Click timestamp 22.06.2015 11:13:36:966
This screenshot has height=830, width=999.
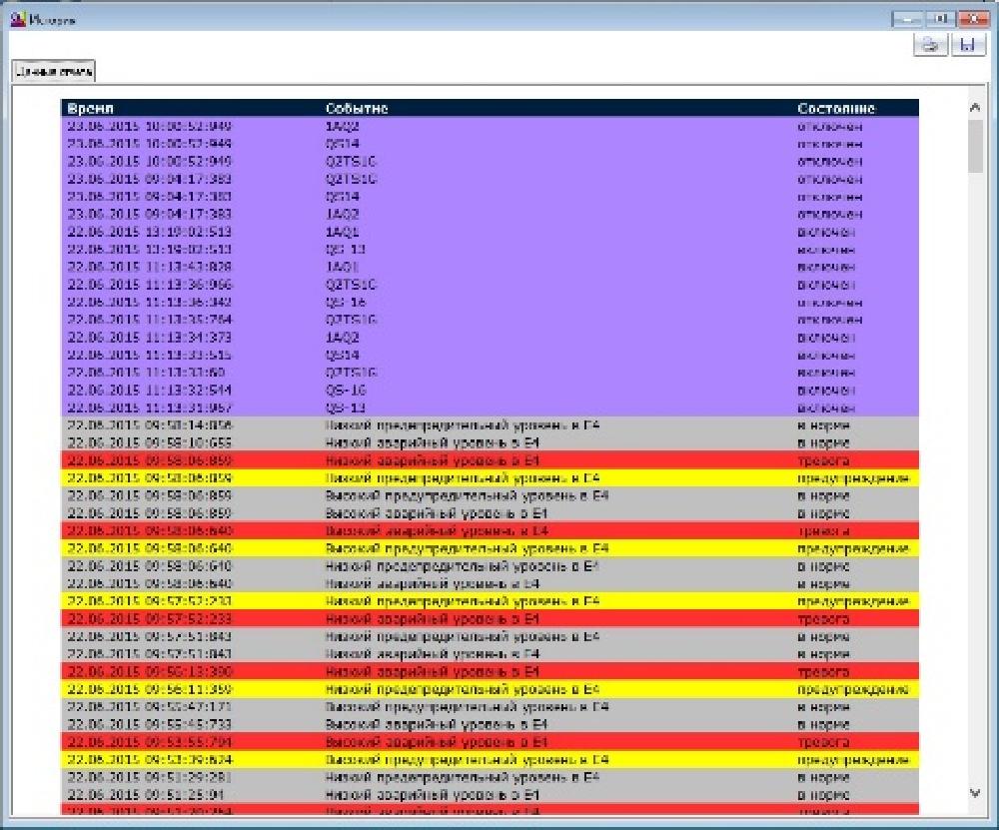(150, 285)
